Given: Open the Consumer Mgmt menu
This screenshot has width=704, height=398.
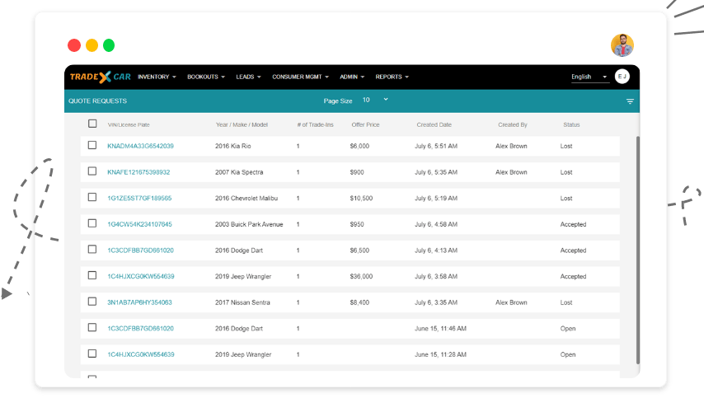Looking at the screenshot, I should pyautogui.click(x=300, y=77).
